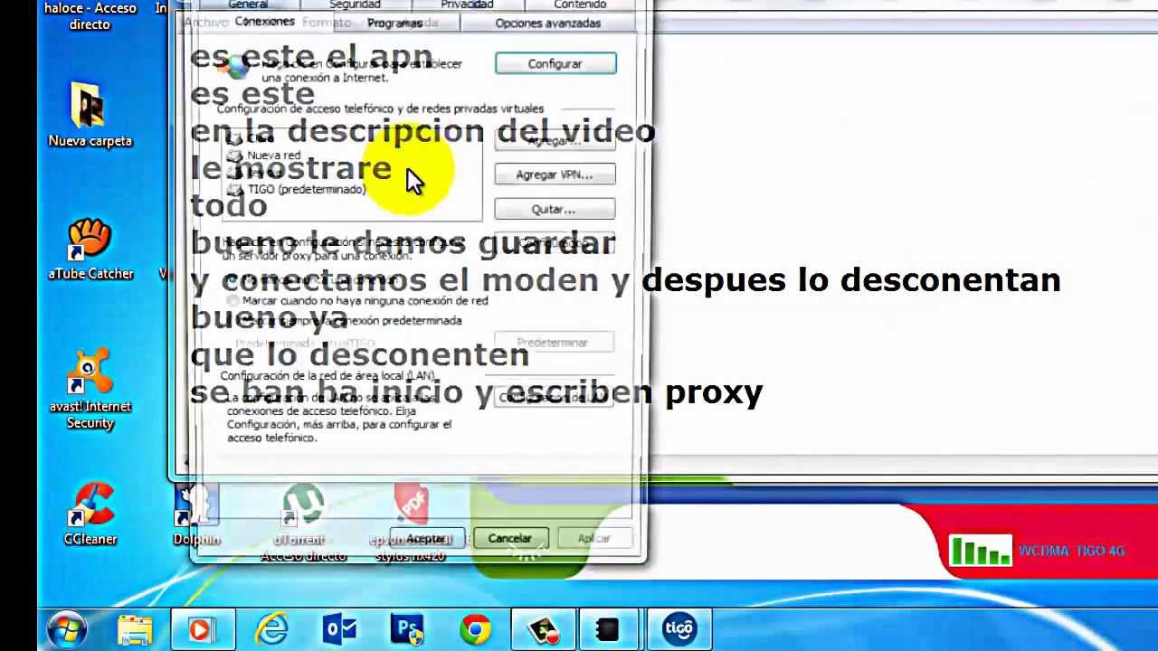The image size is (1158, 651).
Task: Switch to the General tab
Action: [248, 5]
